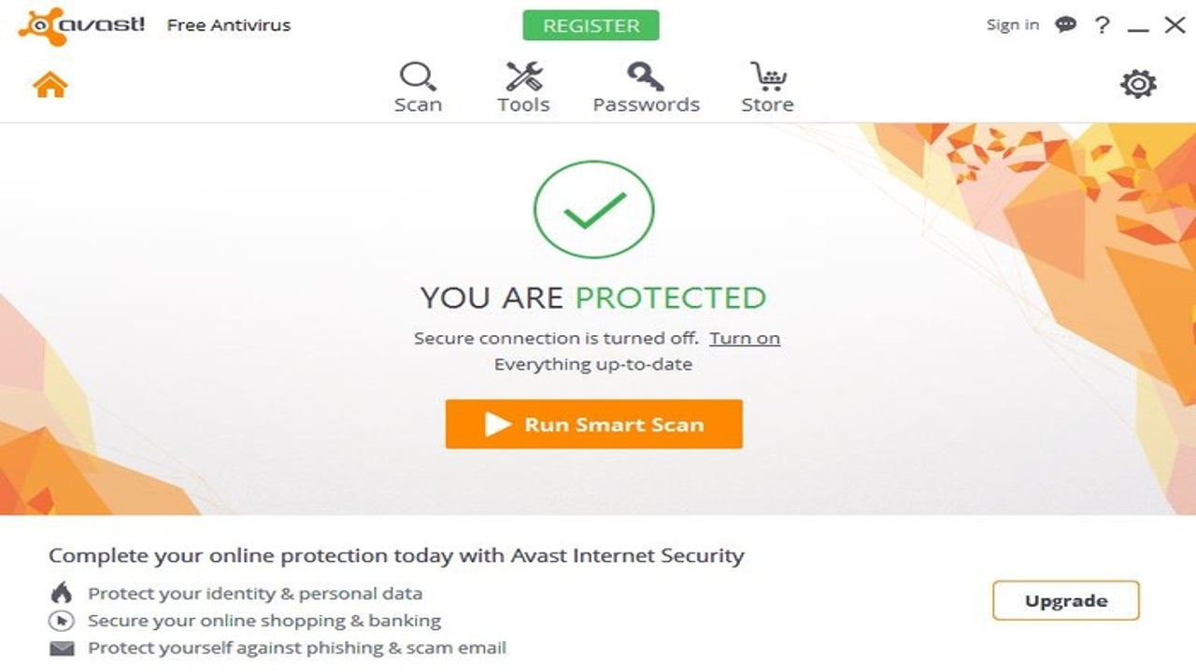
Task: Click the Upgrade button
Action: [1065, 600]
